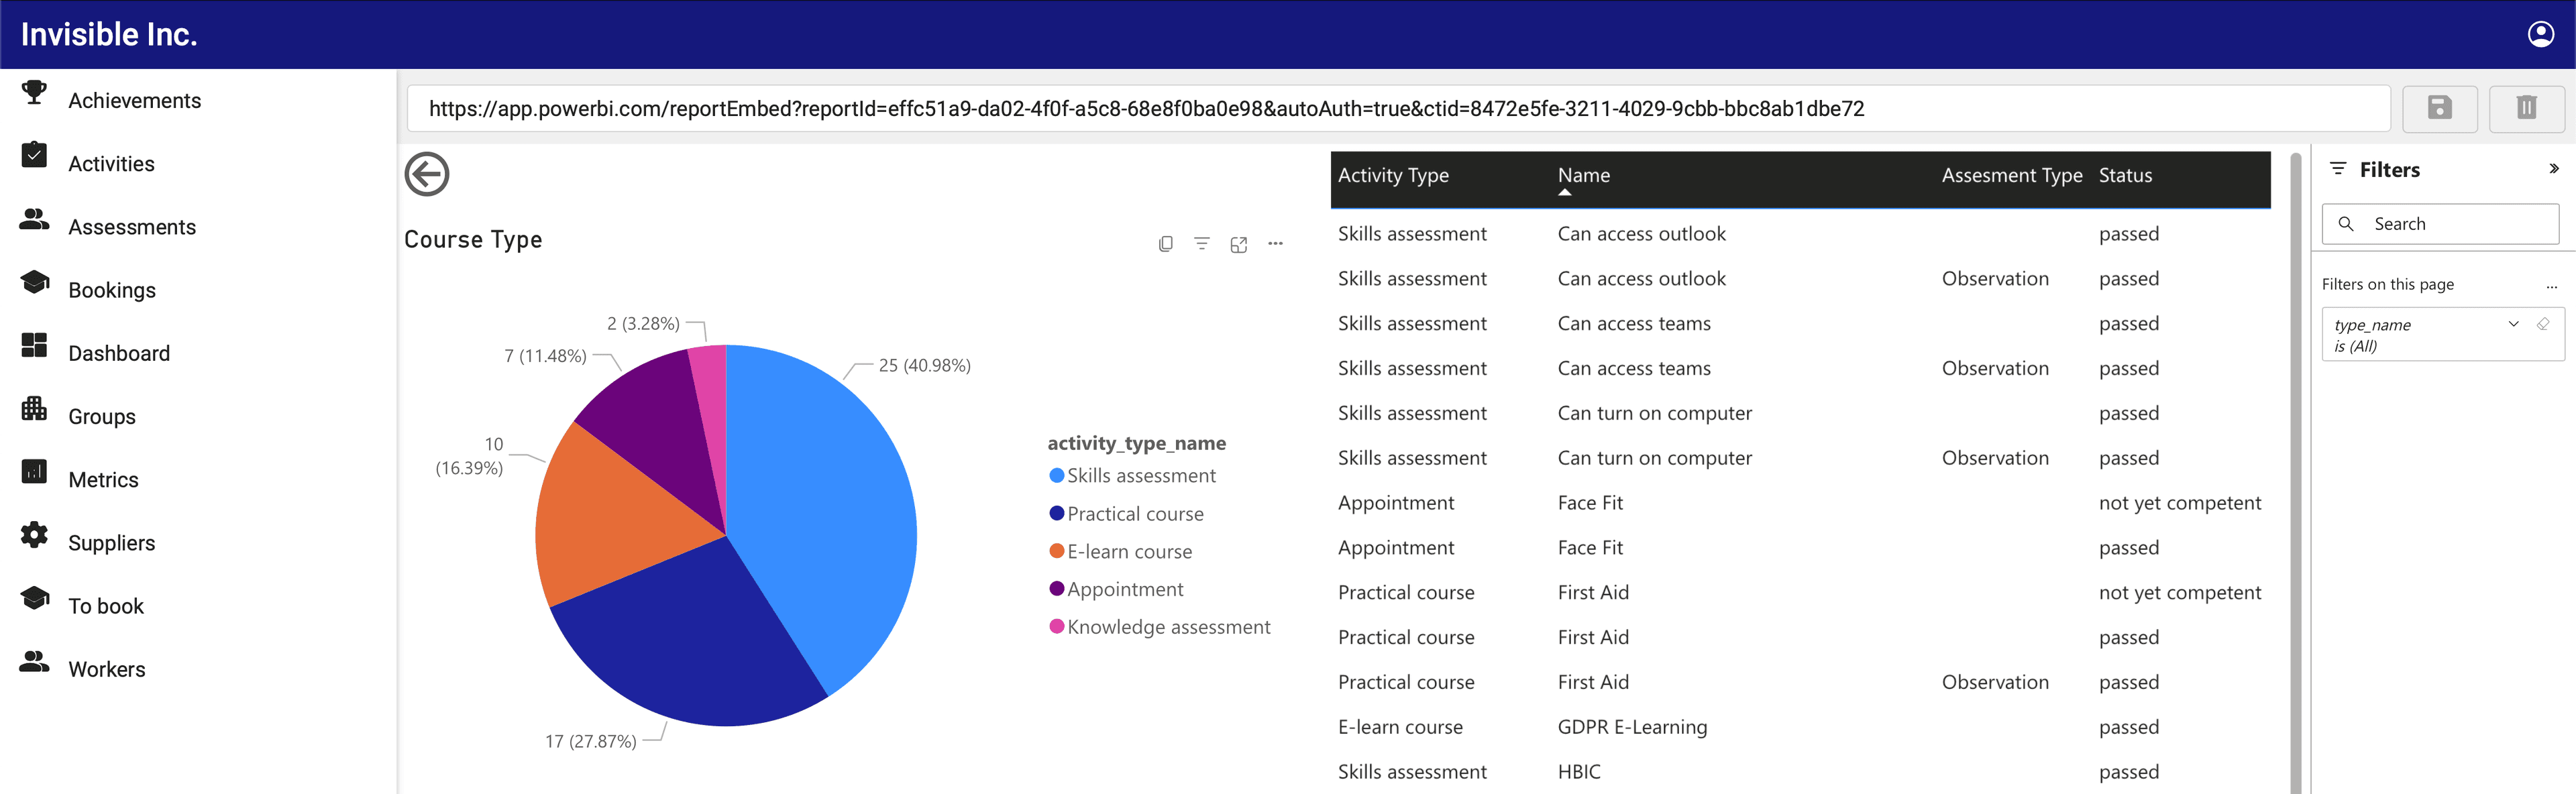This screenshot has width=2576, height=794.
Task: Collapse the Filters pane with the double chevron
Action: [x=2553, y=169]
